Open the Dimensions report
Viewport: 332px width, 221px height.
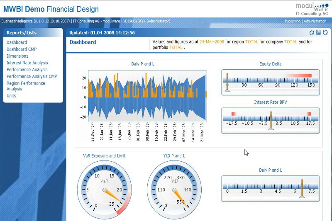click(17, 56)
